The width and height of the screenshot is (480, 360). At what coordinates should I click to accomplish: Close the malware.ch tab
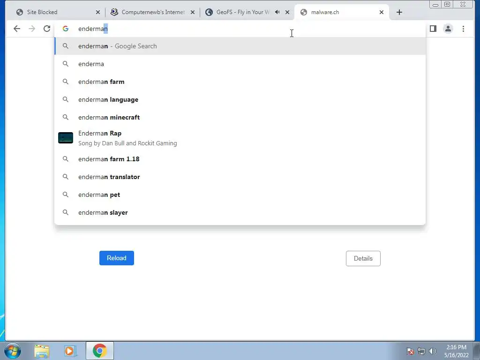(x=382, y=12)
